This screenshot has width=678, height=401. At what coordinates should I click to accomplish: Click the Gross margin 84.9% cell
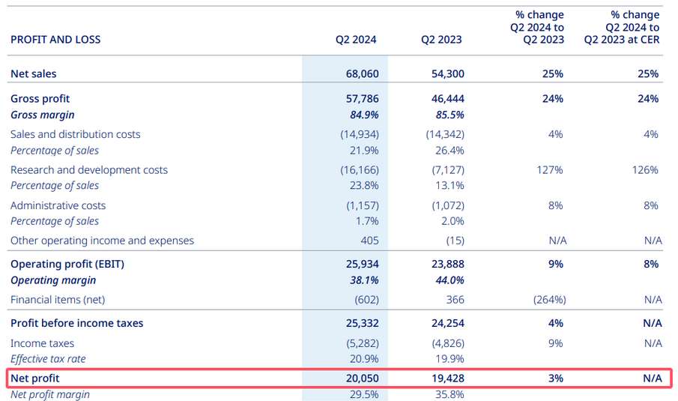pos(363,115)
